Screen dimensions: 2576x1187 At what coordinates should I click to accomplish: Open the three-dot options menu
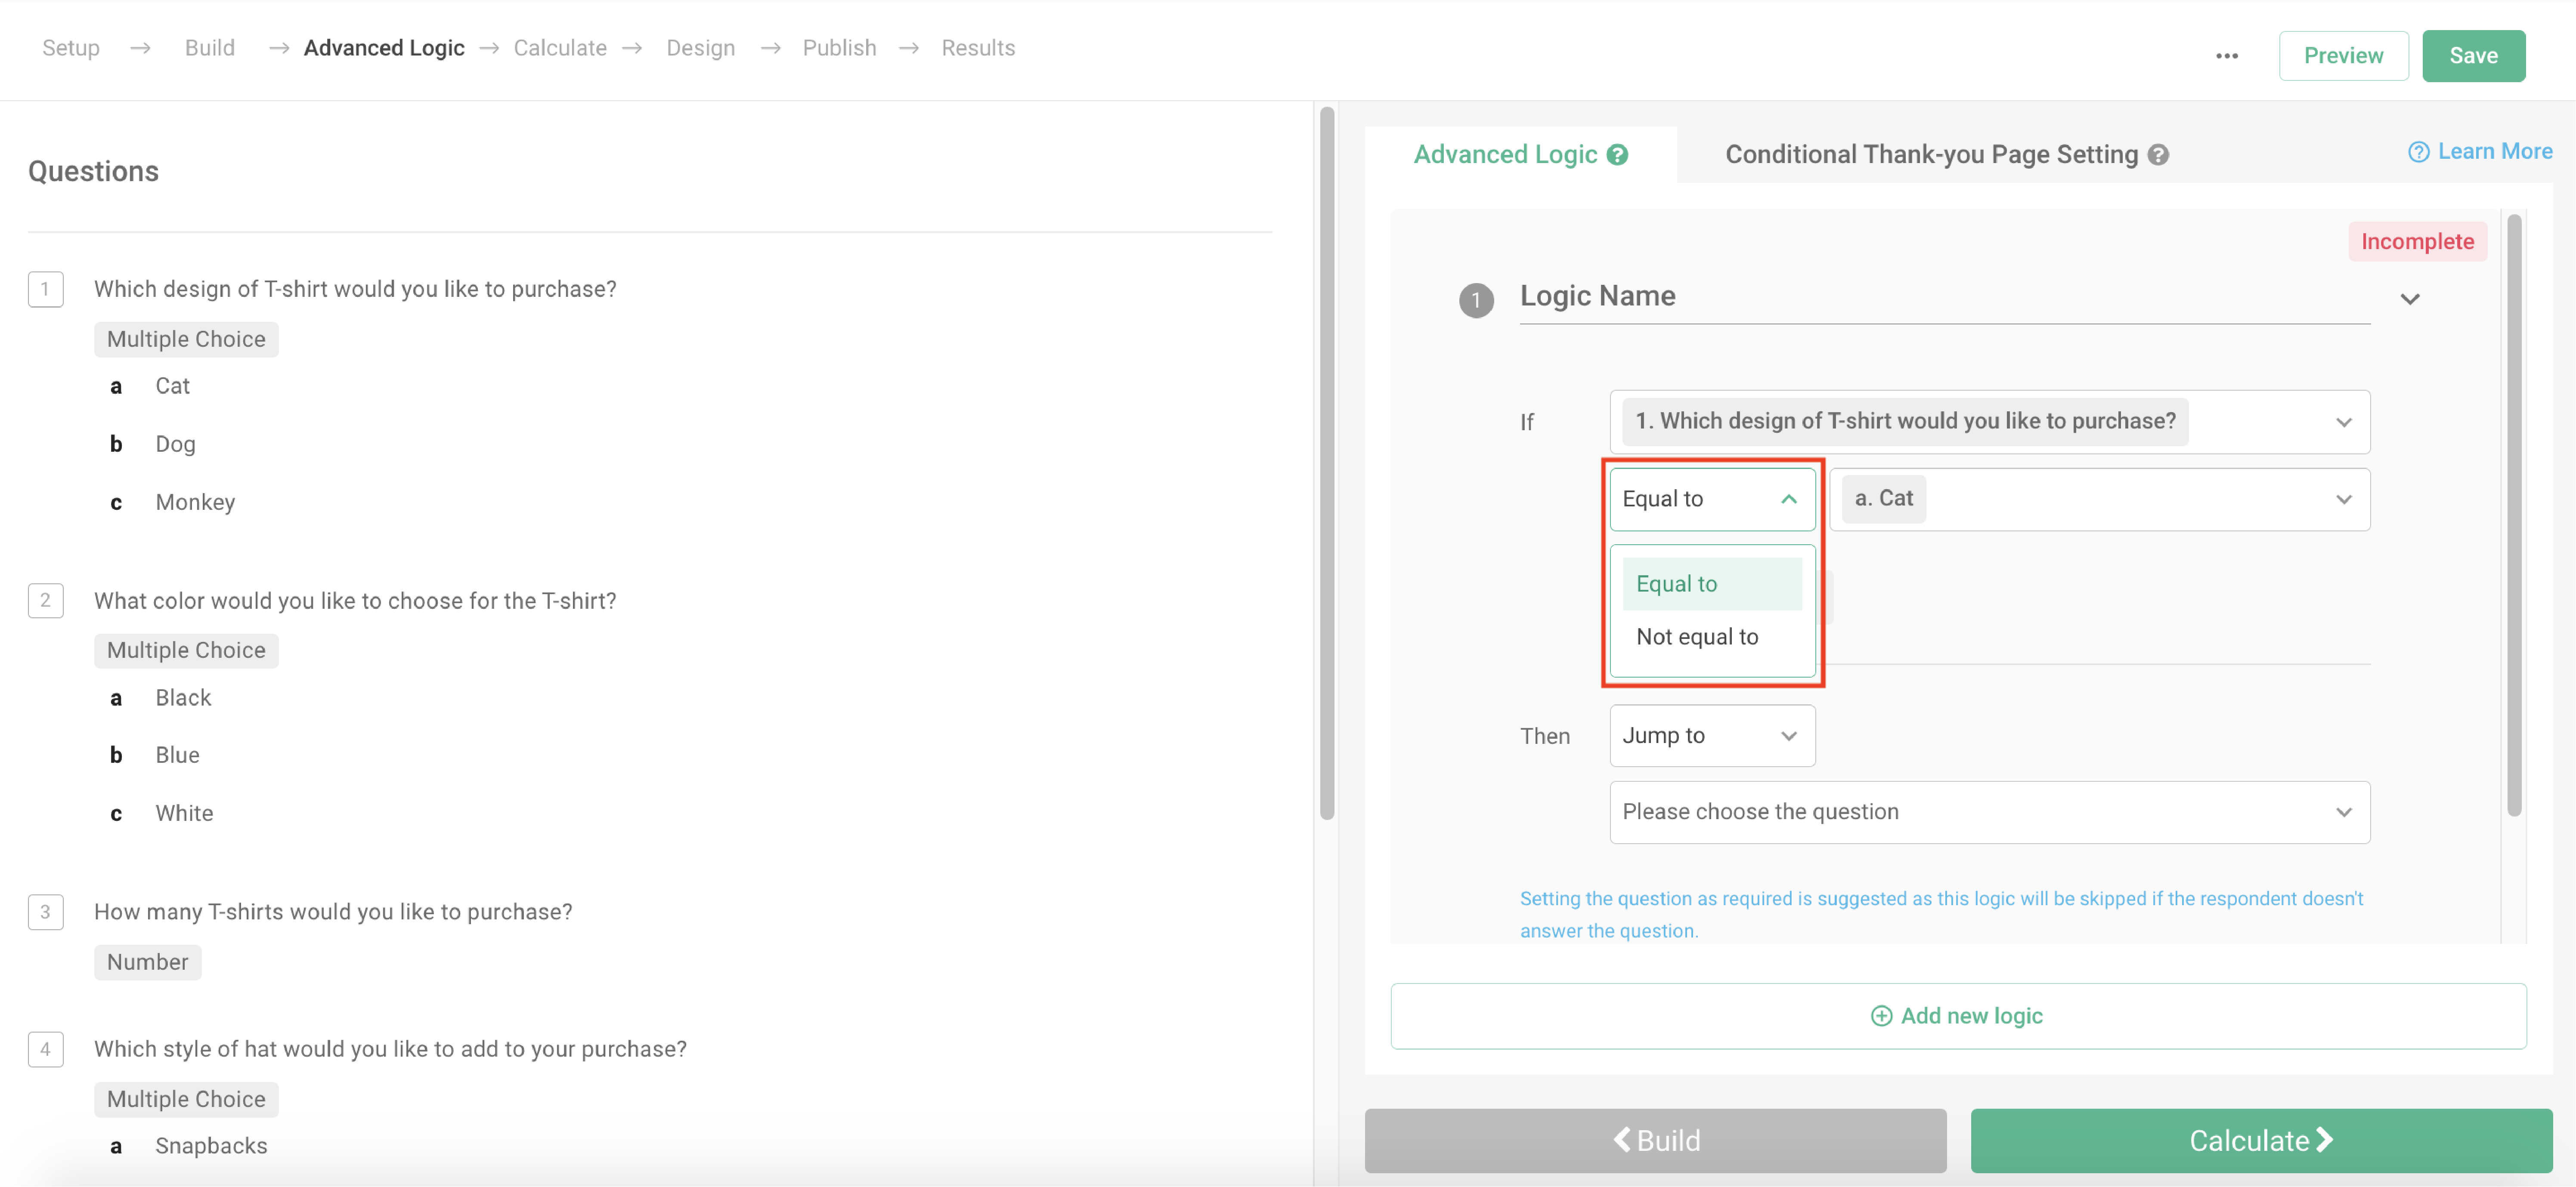tap(2227, 56)
